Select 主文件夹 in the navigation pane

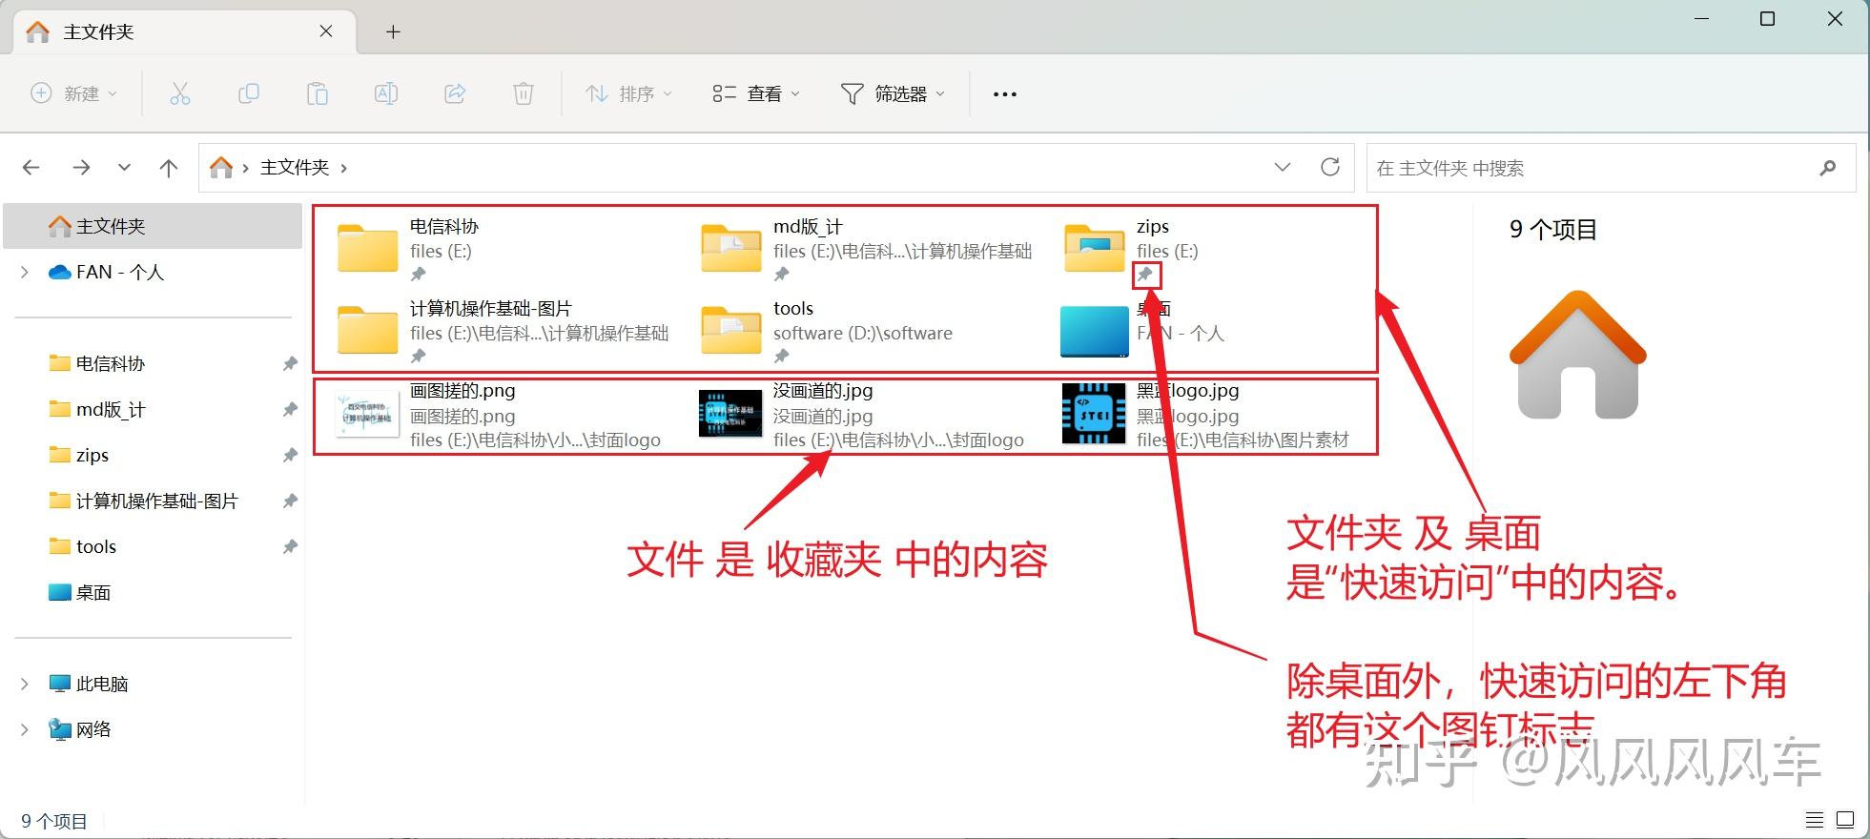(x=154, y=226)
